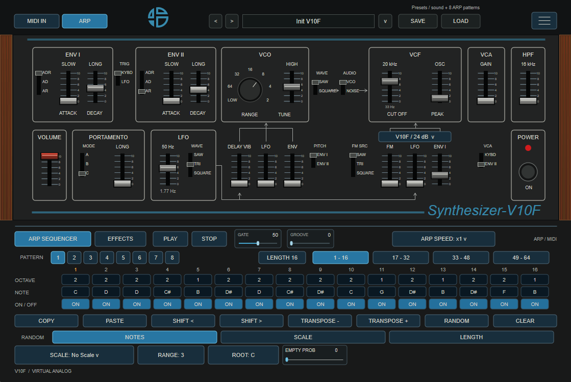Click the TRANSPOSE + button
571x382 pixels.
(x=388, y=321)
